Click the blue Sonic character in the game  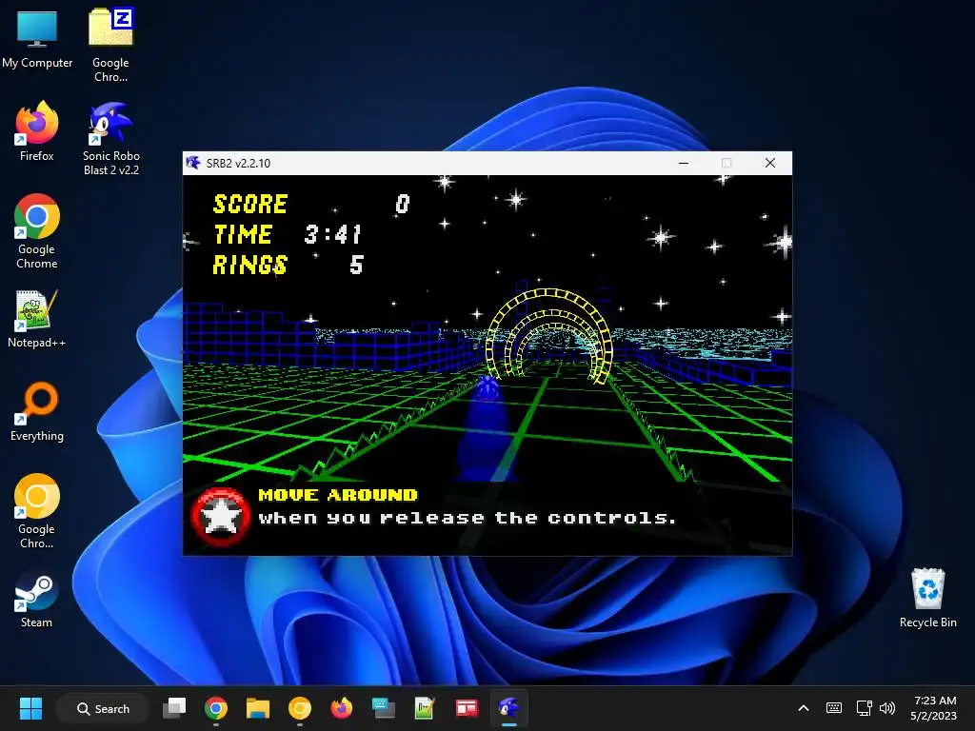pos(487,387)
